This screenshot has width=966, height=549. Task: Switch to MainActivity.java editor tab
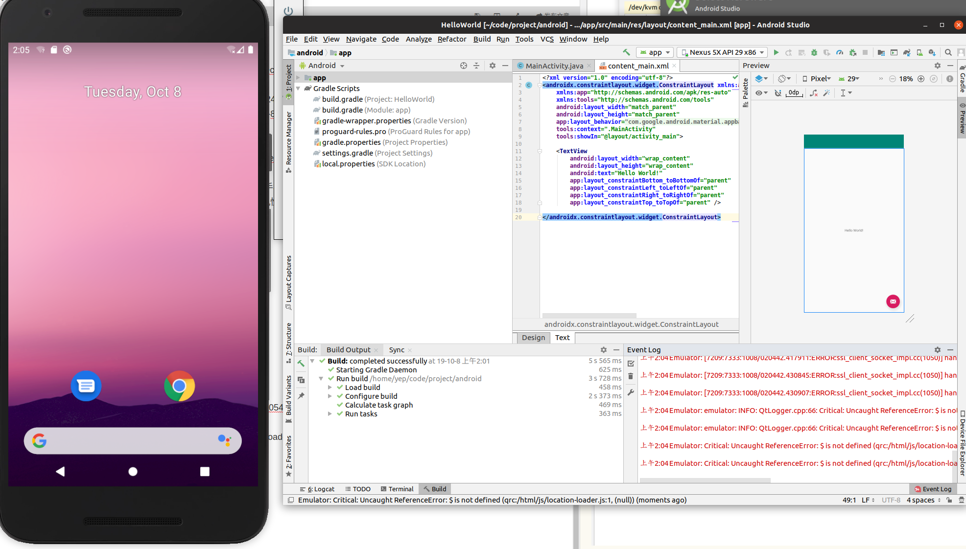tap(554, 66)
